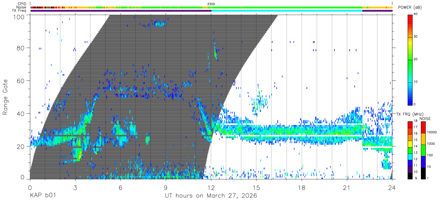The image size is (441, 203).
Task: Click the cyan segment of the TX Freq strip
Action: pos(287,11)
